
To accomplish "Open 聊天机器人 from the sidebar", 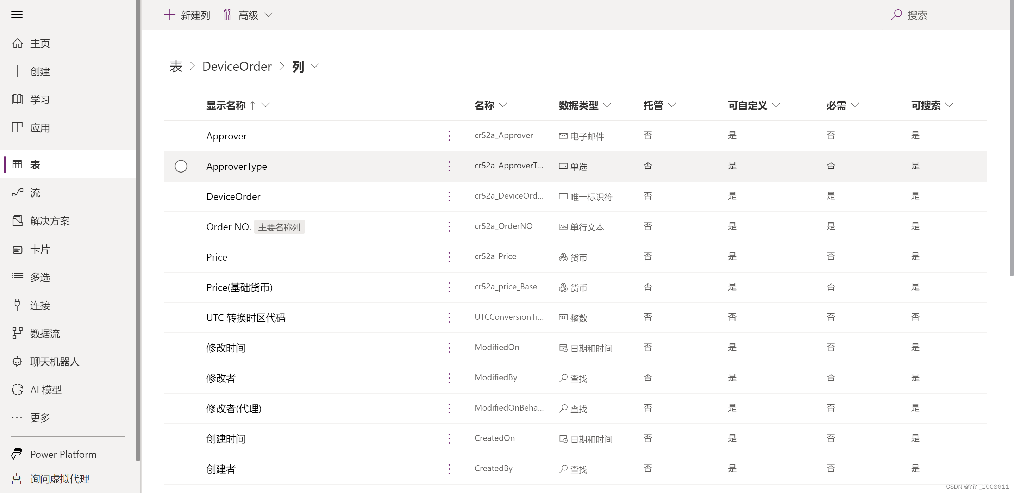I will [54, 362].
